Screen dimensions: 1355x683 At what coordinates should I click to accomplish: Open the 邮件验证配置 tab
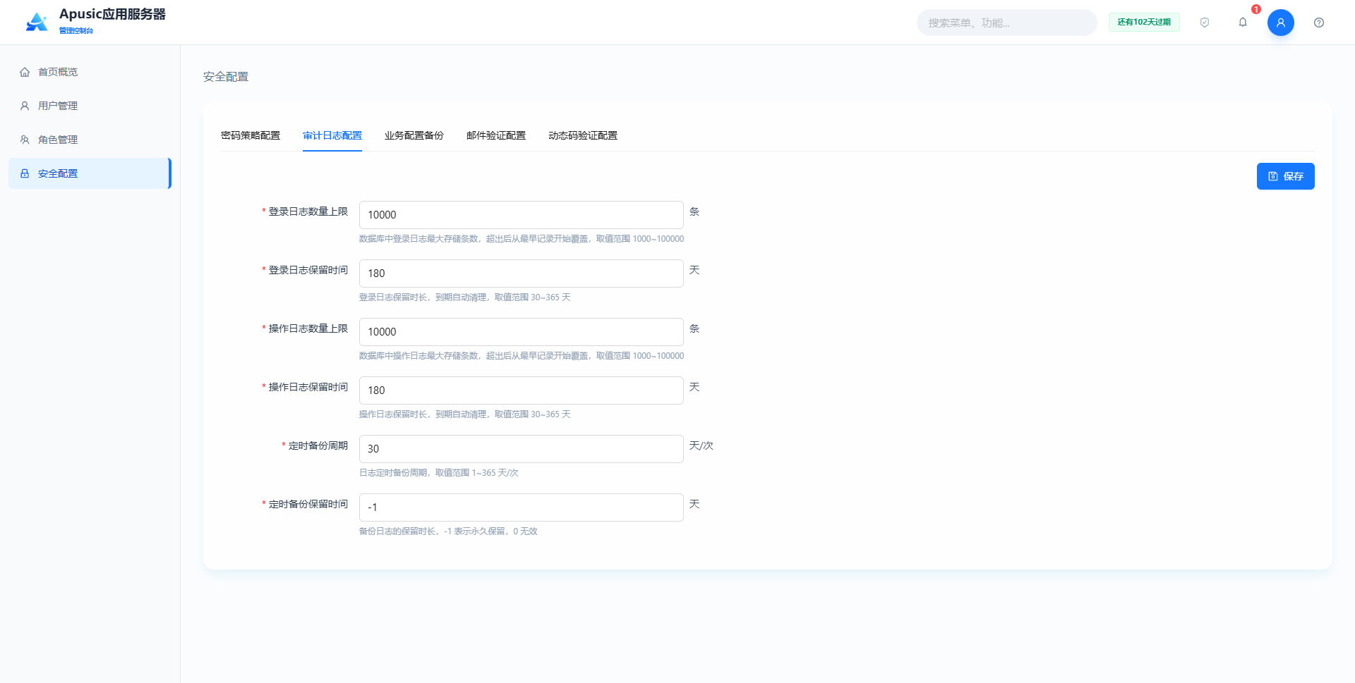(x=496, y=135)
